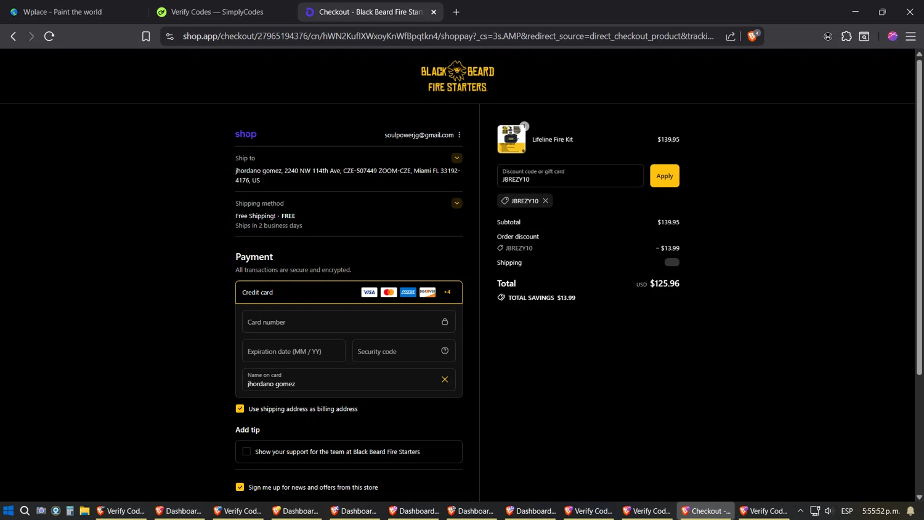Select the Credit card payment option
924x520 pixels.
tap(349, 292)
